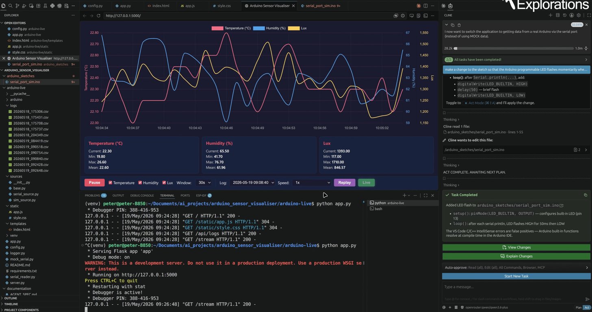592x312 pixels.
Task: Click the browser URL address field
Action: click(247, 16)
